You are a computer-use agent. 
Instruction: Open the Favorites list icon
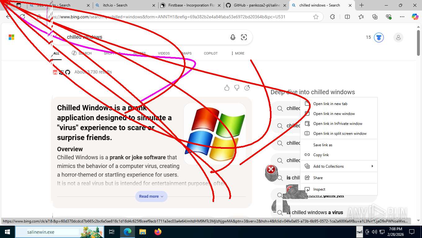[x=361, y=17]
